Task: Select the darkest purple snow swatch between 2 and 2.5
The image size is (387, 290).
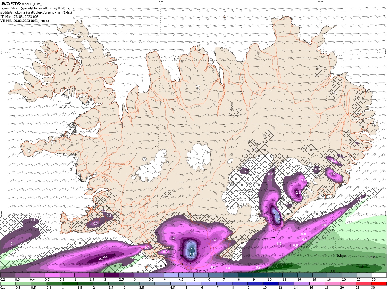Action: pyautogui.click(x=112, y=275)
